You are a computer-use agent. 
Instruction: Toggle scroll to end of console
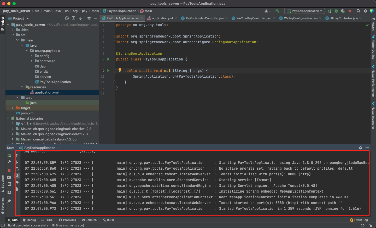(x=17, y=175)
